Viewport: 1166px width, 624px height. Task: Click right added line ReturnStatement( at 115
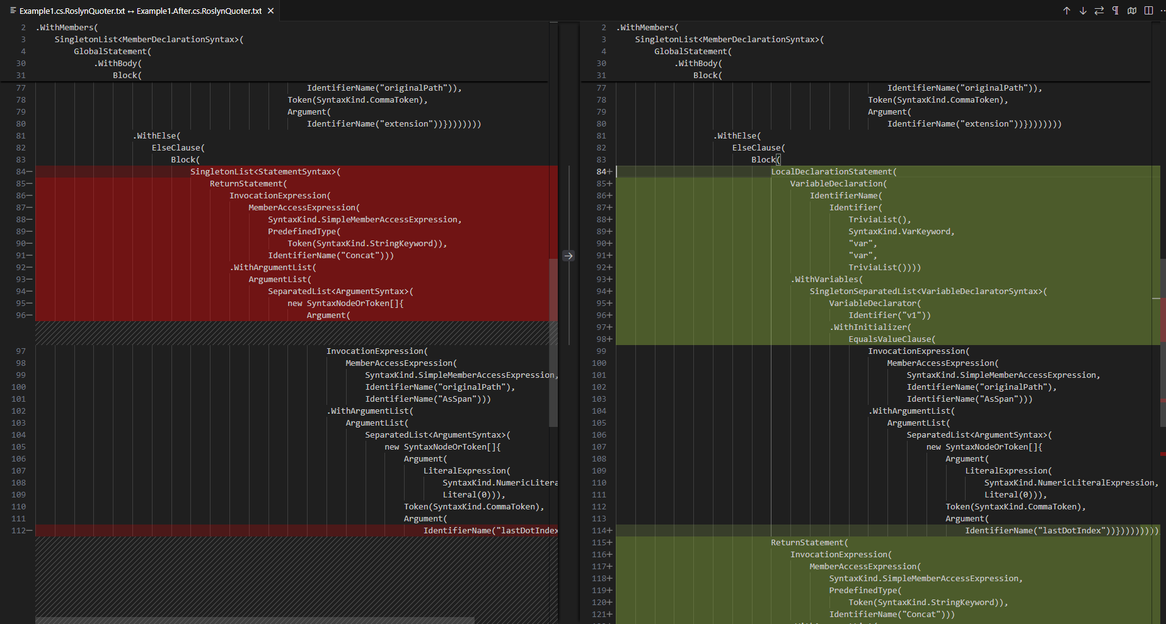(x=809, y=542)
